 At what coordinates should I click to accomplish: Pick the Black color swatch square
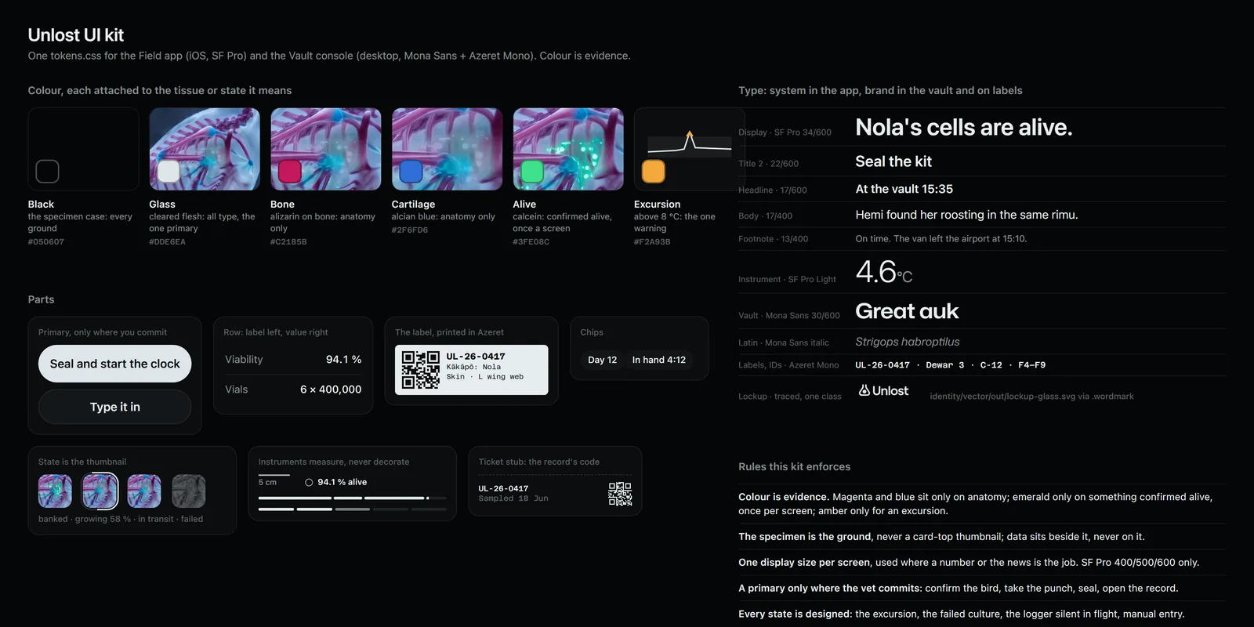tap(47, 171)
